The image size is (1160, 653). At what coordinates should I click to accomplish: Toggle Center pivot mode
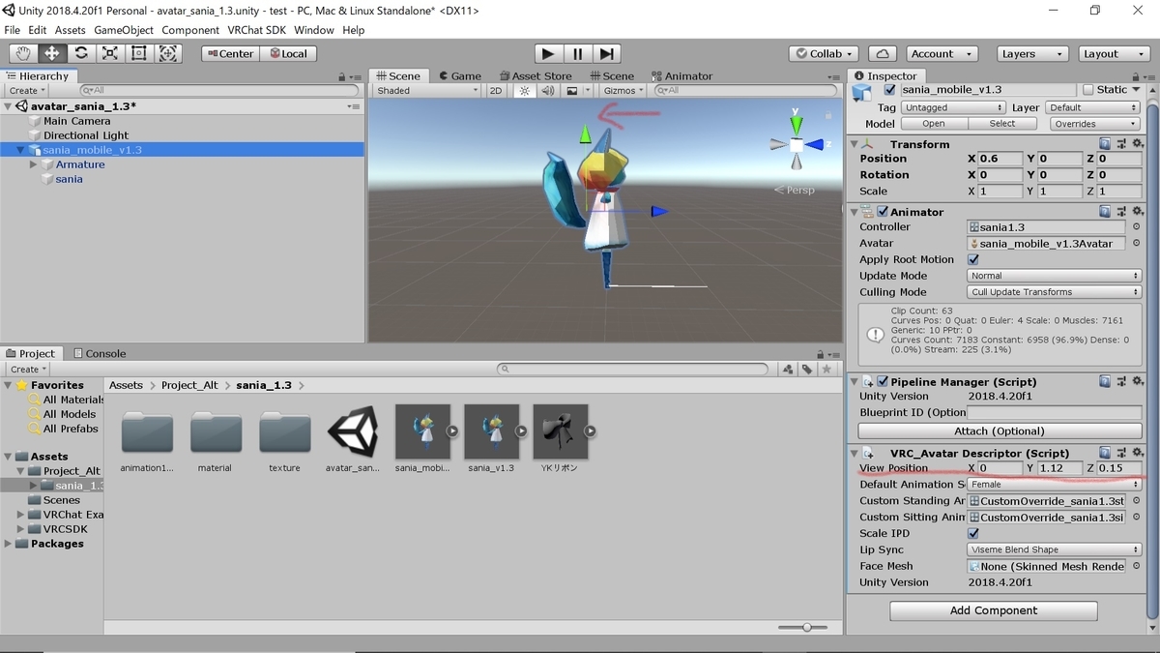(230, 54)
